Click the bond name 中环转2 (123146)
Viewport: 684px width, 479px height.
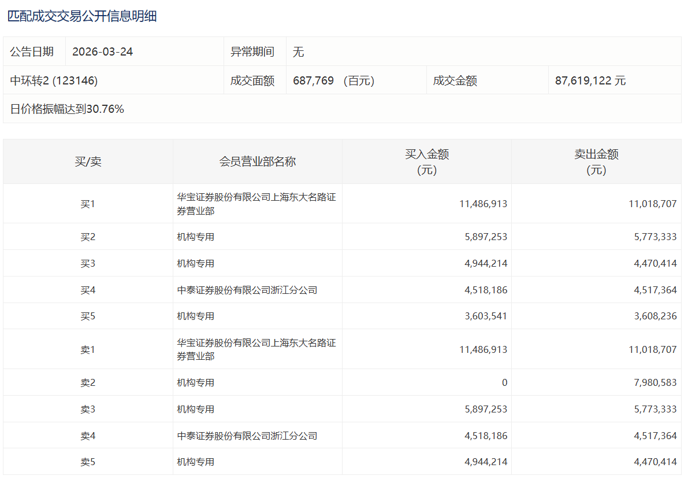[x=54, y=80]
